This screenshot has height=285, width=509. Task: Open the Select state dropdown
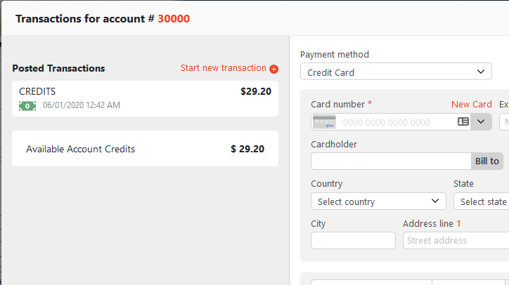coord(482,201)
